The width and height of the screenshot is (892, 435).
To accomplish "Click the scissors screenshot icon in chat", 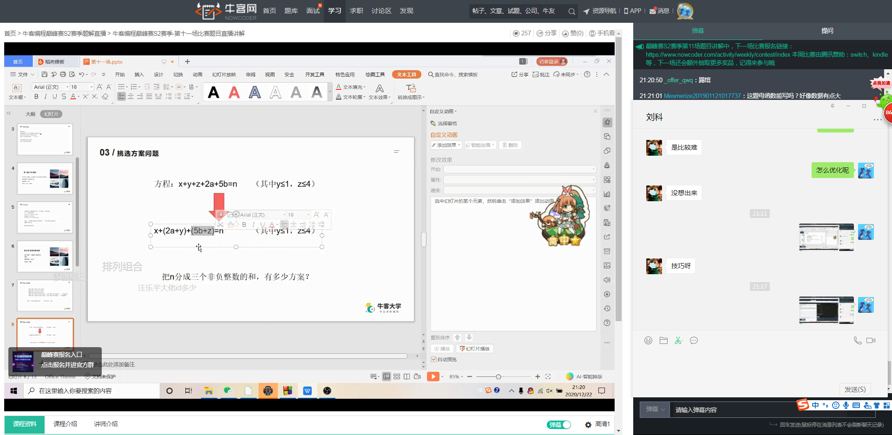I will click(678, 341).
